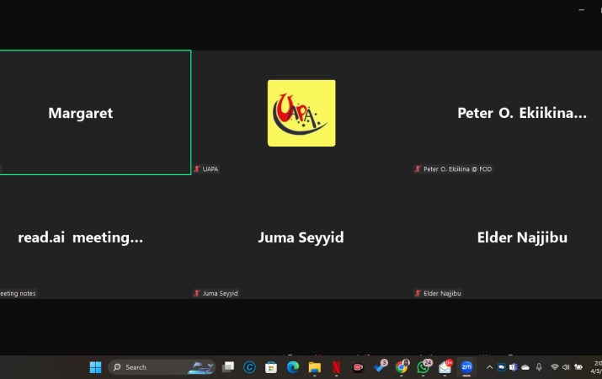
Task: Open Task View from the taskbar
Action: 228,367
